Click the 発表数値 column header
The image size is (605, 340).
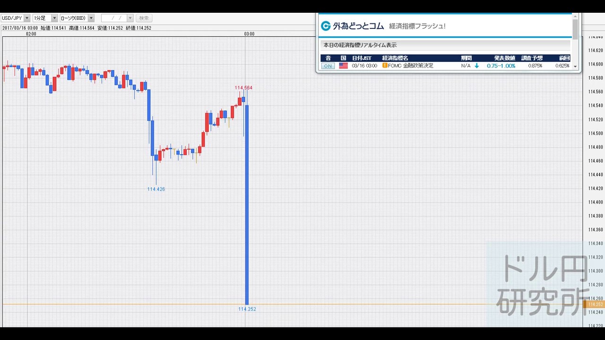point(505,58)
